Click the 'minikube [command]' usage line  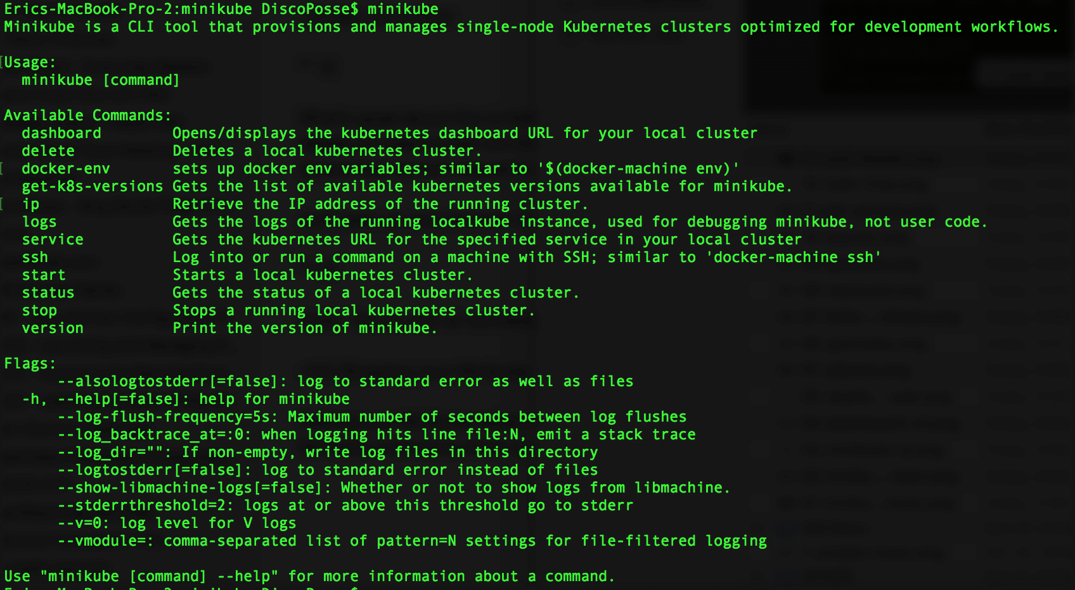coord(101,80)
